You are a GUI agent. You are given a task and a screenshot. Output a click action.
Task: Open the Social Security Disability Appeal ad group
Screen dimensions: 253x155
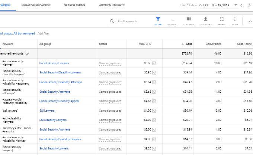coord(59,101)
